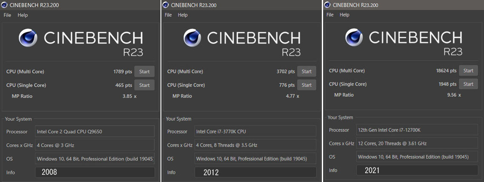Screen dimensions: 484x182
Task: Click '4 Cores, 8 Threads @ 3.5 GHz' field
Action: point(255,145)
